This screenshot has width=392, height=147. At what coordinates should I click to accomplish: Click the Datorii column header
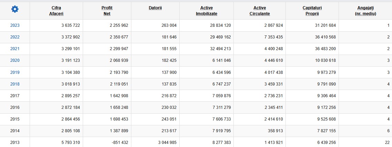pyautogui.click(x=155, y=8)
